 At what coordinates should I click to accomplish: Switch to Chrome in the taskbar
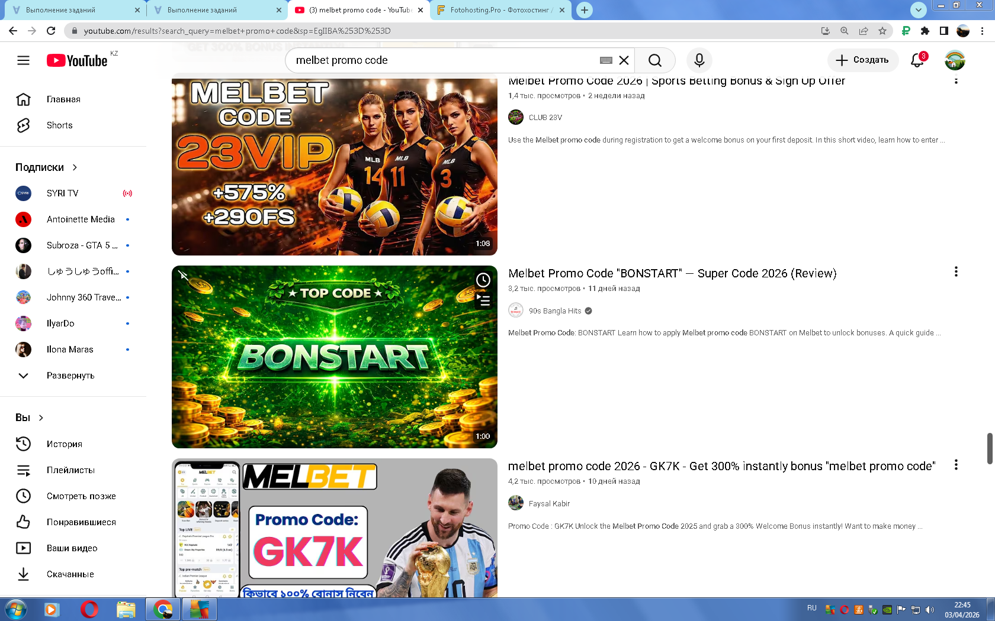[x=163, y=609]
